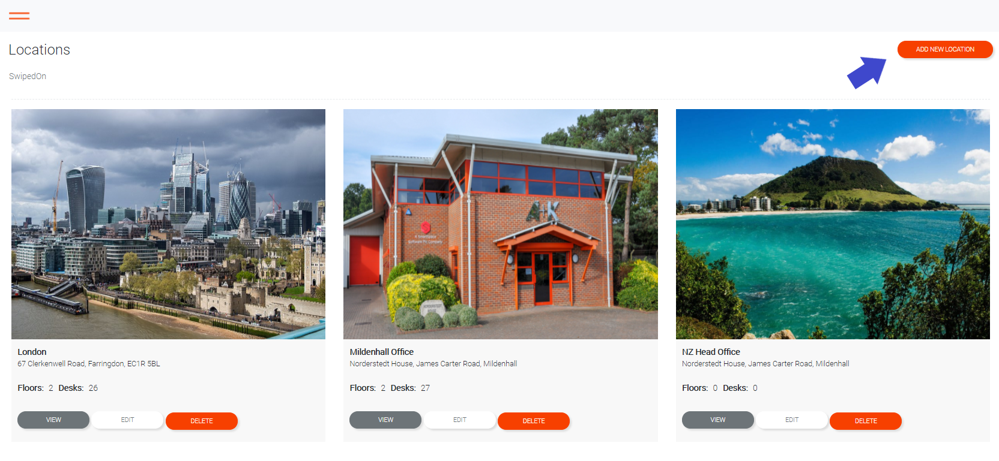Image resolution: width=999 pixels, height=461 pixels.
Task: Open the orange hamburger menu icon
Action: click(x=19, y=16)
